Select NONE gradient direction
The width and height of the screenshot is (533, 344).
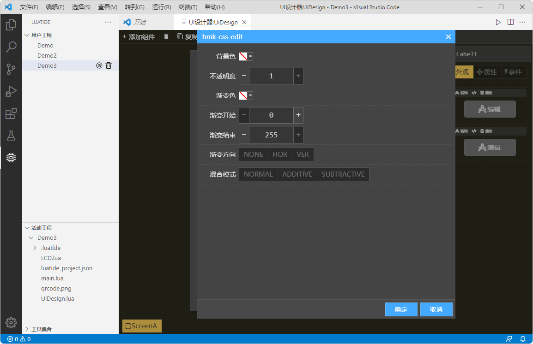[x=254, y=154]
